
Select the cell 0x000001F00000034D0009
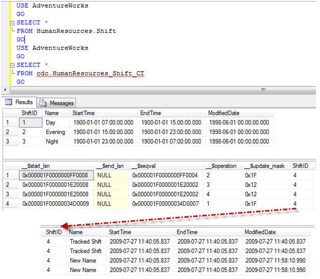tap(55, 203)
